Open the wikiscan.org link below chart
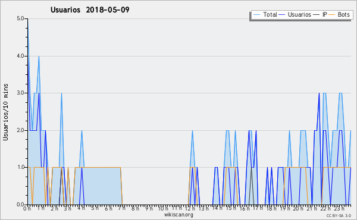This screenshot has height=220, width=357. click(178, 215)
